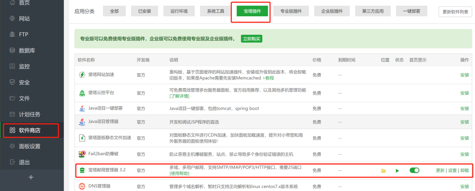Image resolution: width=475 pixels, height=191 pixels.
Task: Toggle 首页显示 switch for 宝塔邮局管理器
Action: [x=414, y=170]
